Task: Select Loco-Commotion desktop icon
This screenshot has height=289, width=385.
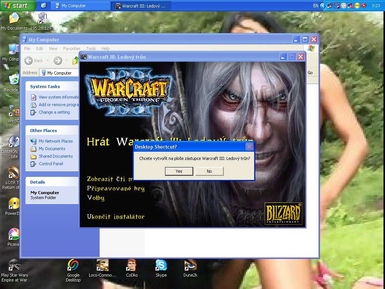Action: (102, 268)
